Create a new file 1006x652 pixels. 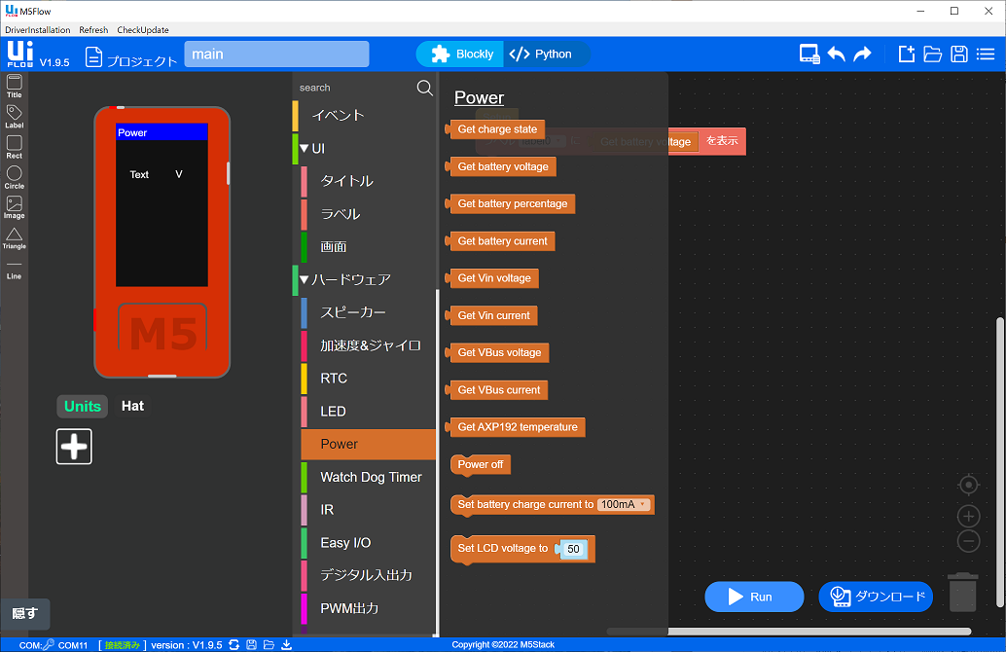pyautogui.click(x=906, y=54)
